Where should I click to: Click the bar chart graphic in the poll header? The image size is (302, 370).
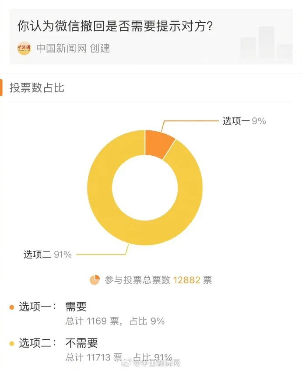[x=267, y=42]
